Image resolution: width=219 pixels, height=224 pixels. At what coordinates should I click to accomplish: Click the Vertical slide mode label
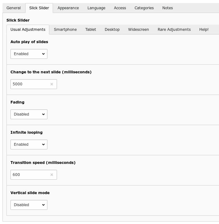[30, 193]
